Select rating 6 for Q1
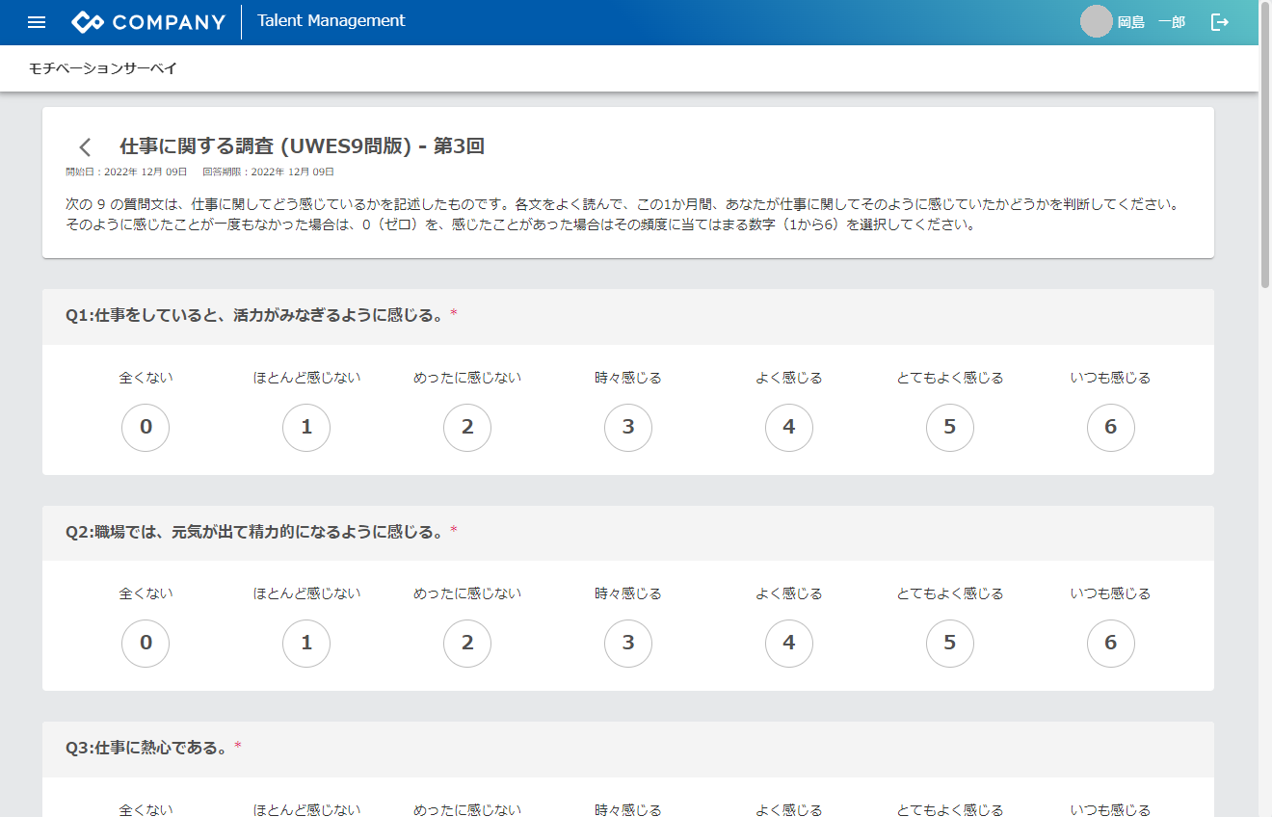 tap(1111, 428)
